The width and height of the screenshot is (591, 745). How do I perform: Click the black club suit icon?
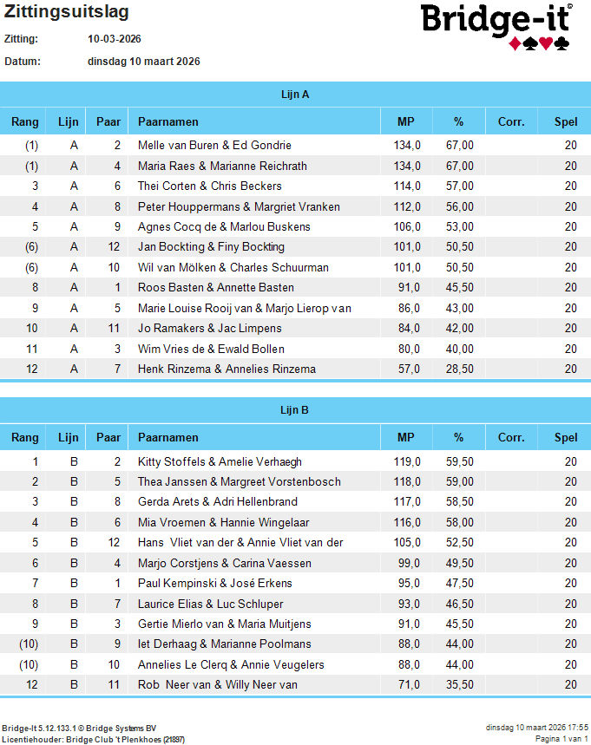[x=561, y=43]
